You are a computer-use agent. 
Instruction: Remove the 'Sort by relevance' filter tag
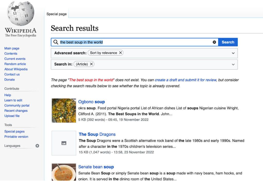point(120,53)
